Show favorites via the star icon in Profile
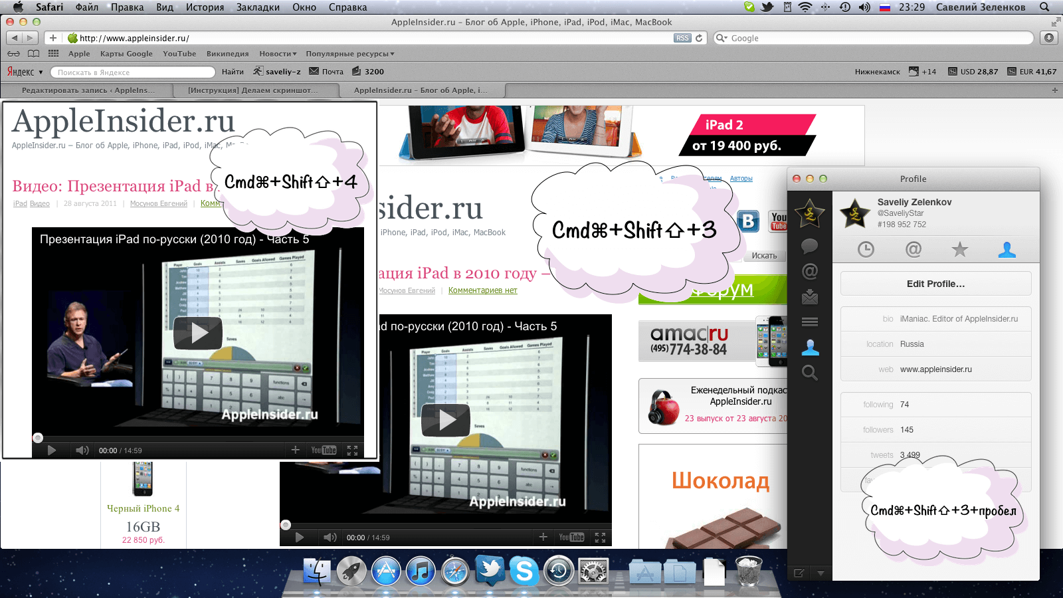The image size is (1063, 598). coord(959,250)
